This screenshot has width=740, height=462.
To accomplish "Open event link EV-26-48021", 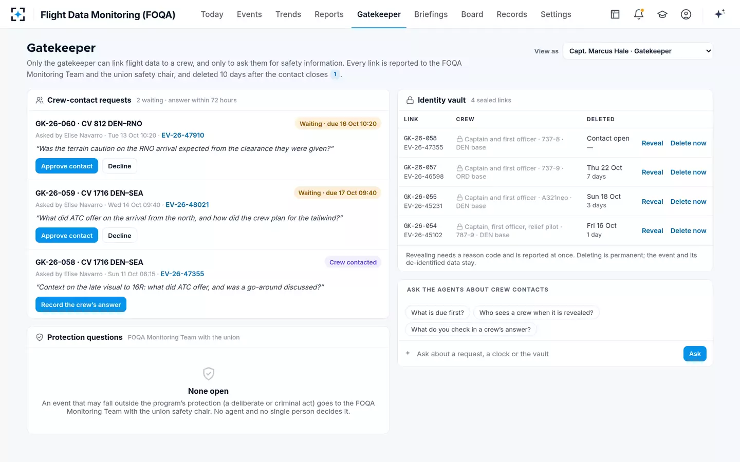I will pyautogui.click(x=187, y=205).
